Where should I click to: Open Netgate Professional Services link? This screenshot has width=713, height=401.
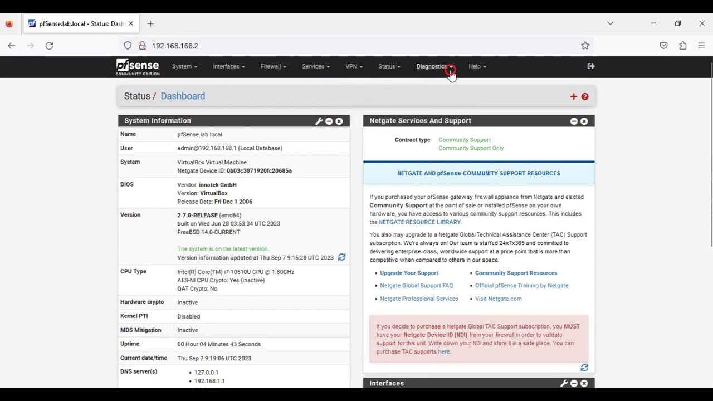click(419, 299)
